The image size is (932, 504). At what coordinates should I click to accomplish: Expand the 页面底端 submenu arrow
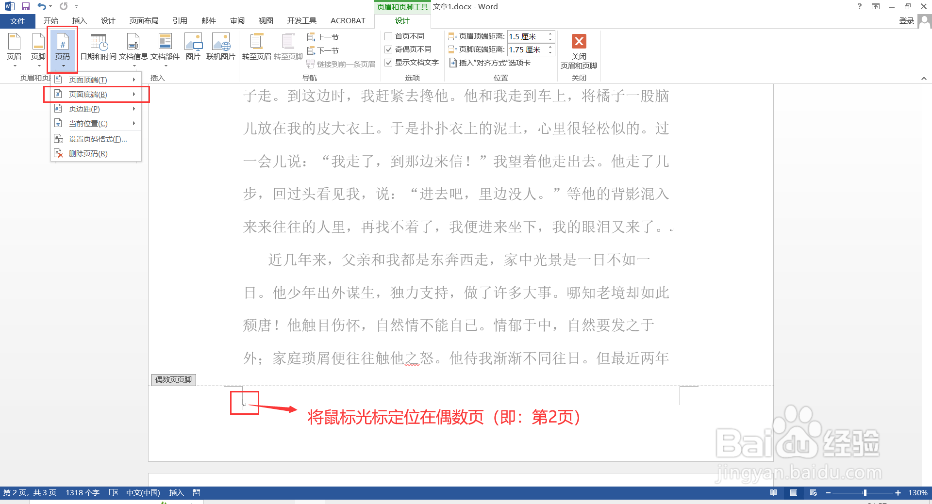coord(134,94)
